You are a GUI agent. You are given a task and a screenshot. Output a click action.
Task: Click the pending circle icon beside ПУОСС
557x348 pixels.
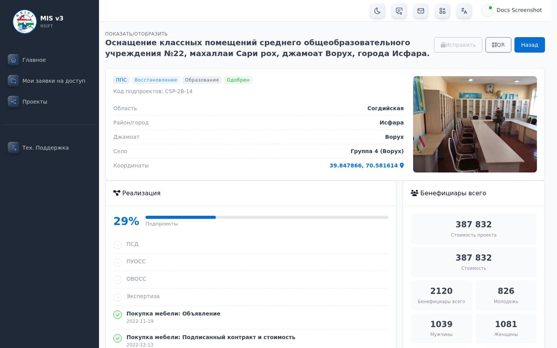(x=117, y=263)
